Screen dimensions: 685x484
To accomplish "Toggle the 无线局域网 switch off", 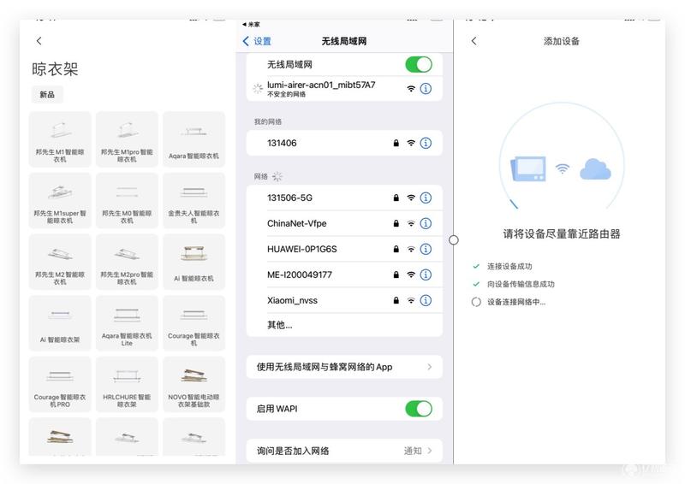I will click(419, 65).
